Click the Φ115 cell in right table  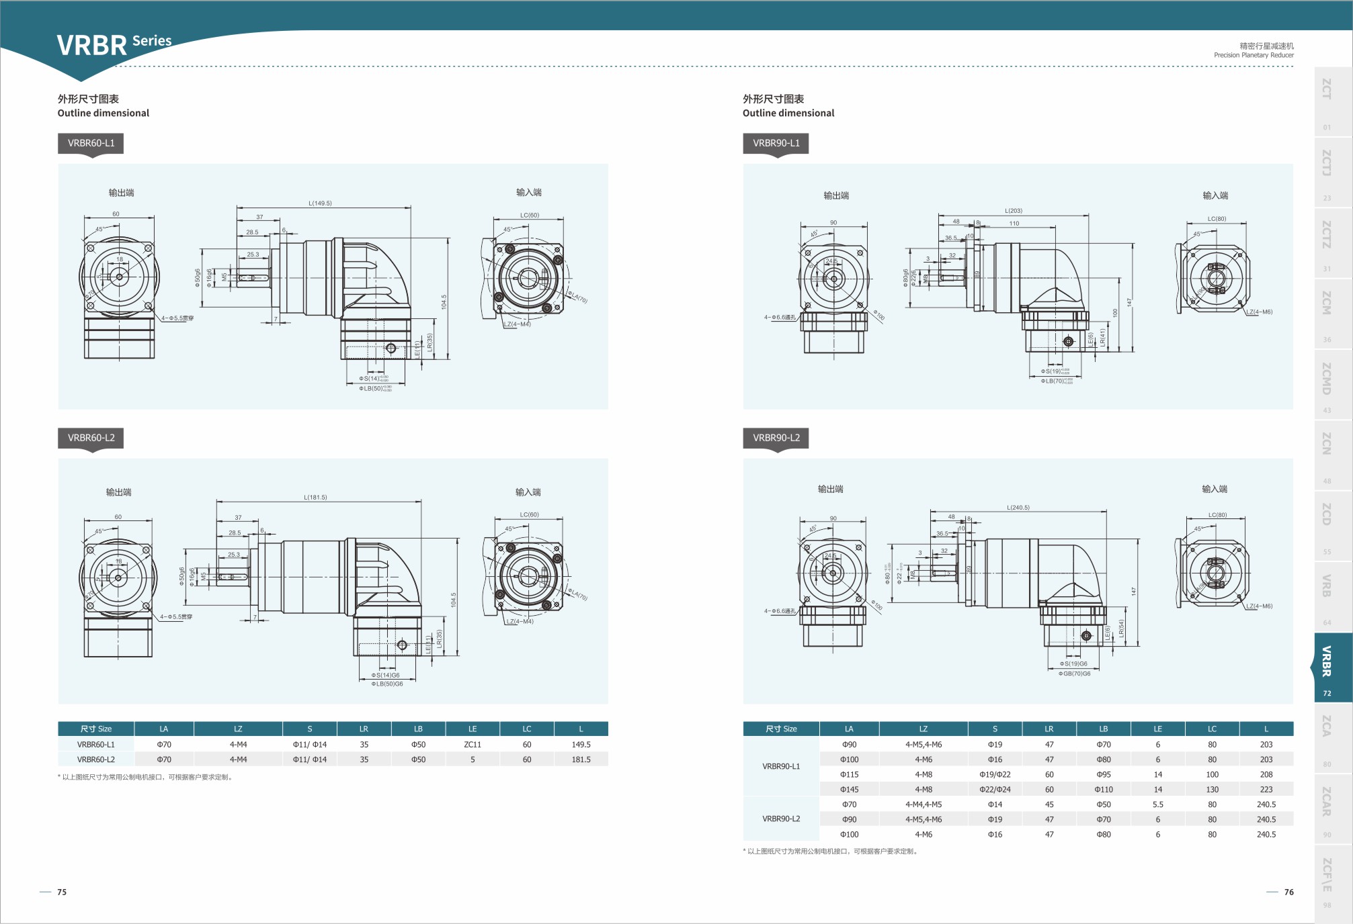[x=849, y=775]
